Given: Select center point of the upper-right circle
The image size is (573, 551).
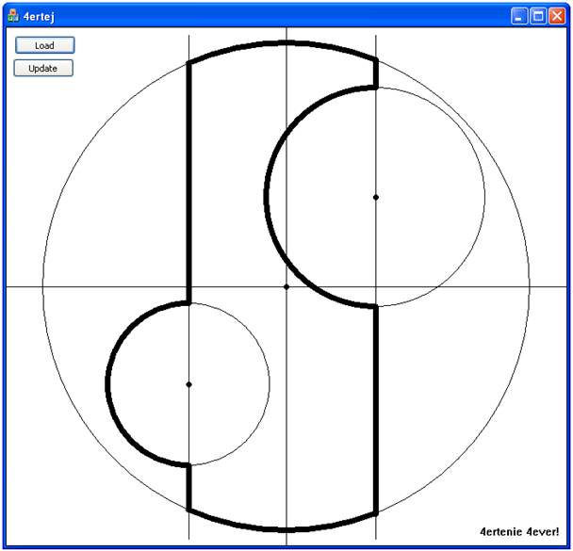Looking at the screenshot, I should click(376, 197).
